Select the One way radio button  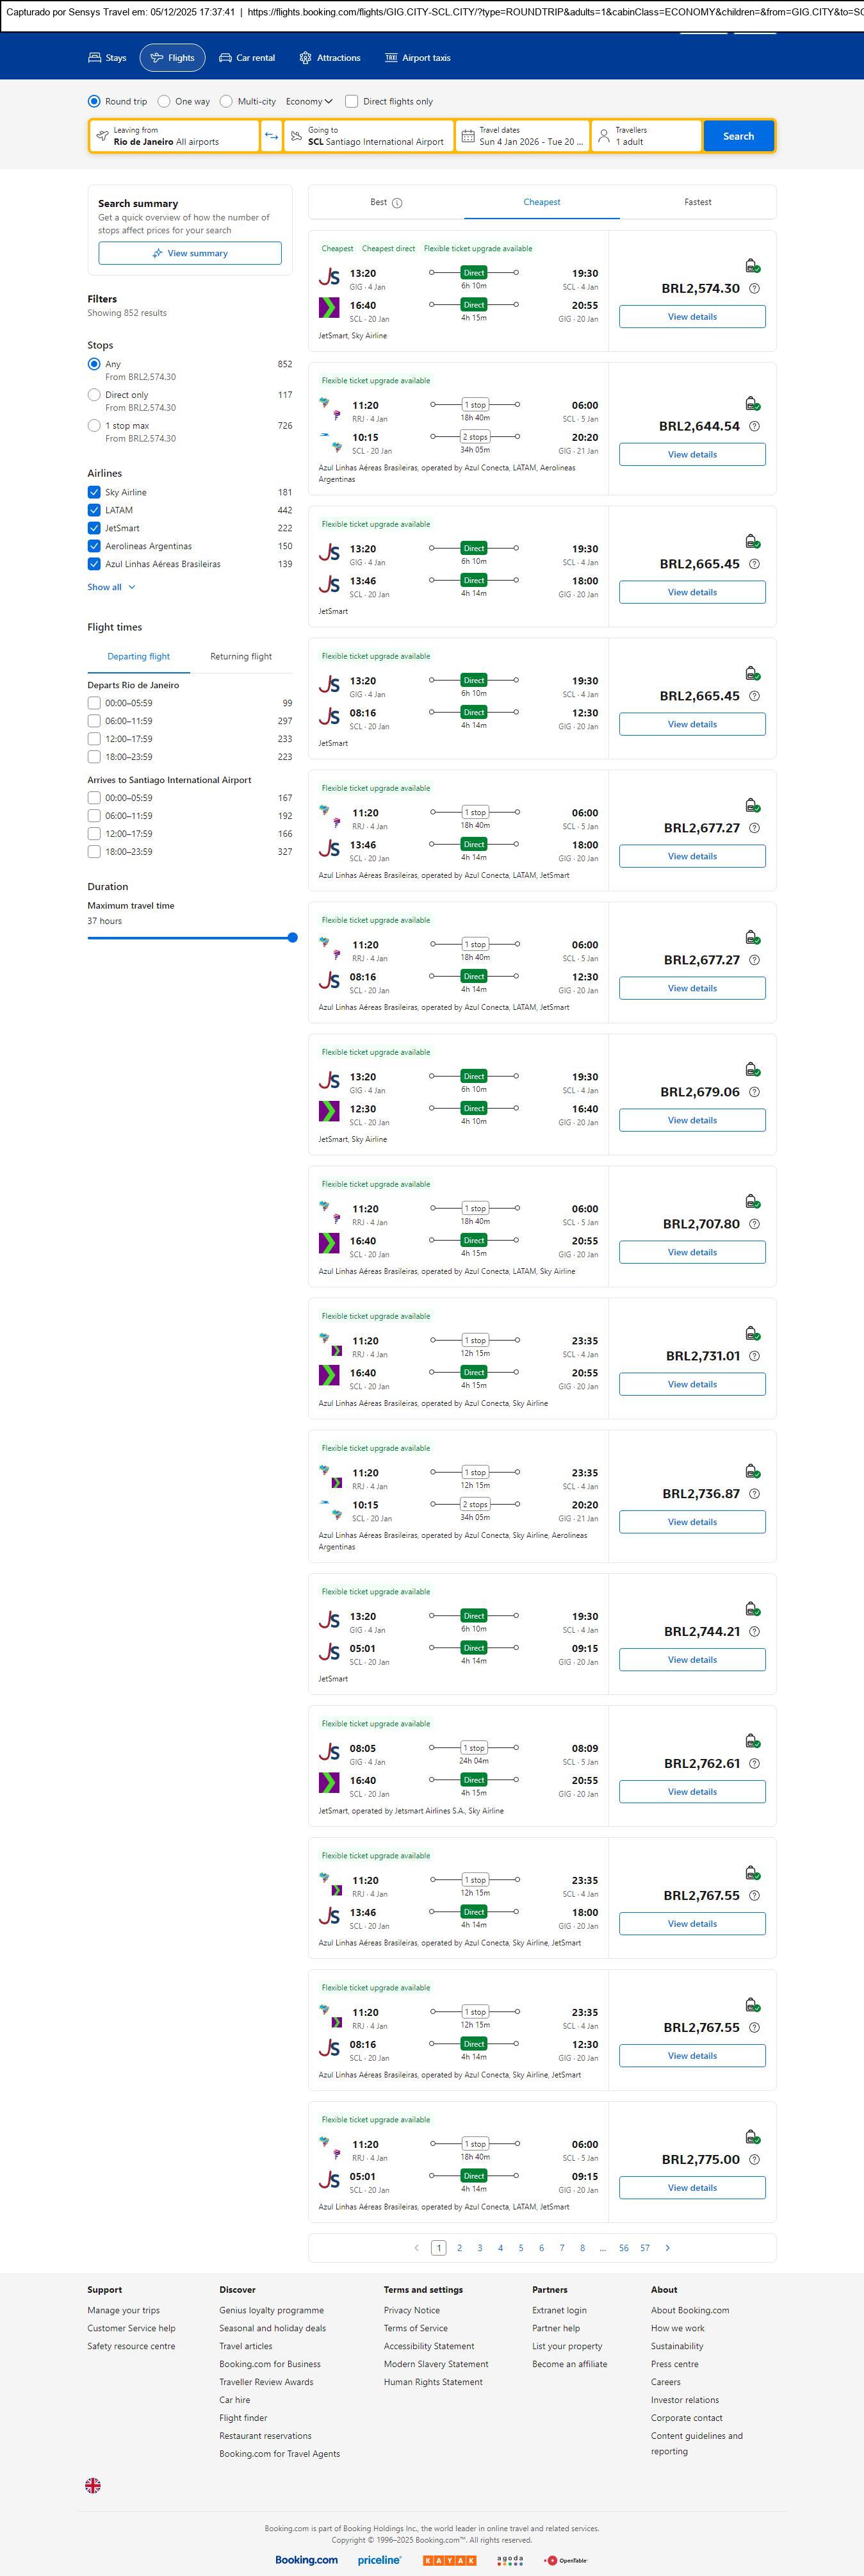point(164,101)
